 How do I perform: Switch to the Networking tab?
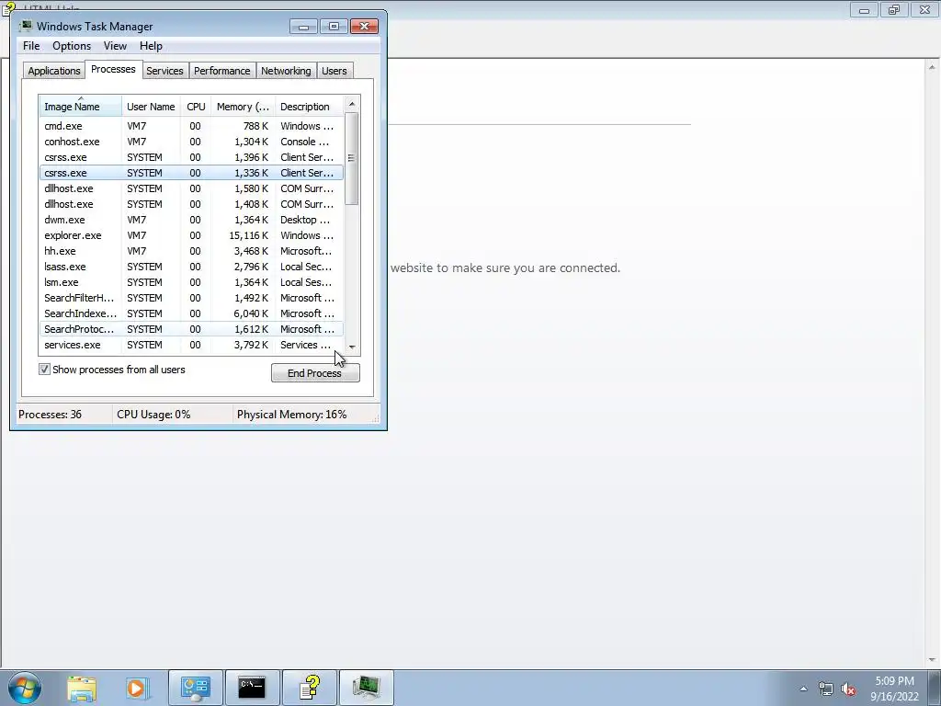(x=286, y=71)
